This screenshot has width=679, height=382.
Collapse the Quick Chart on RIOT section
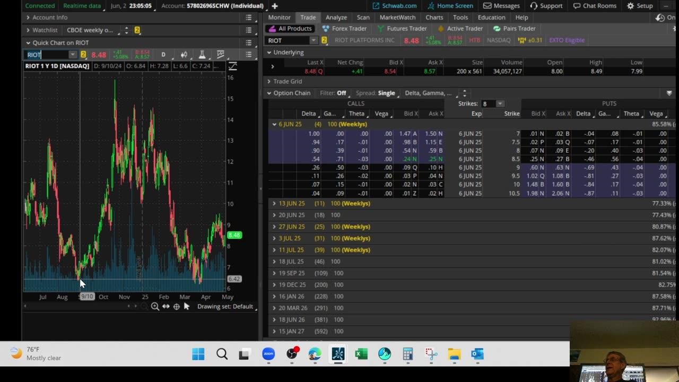pyautogui.click(x=28, y=43)
